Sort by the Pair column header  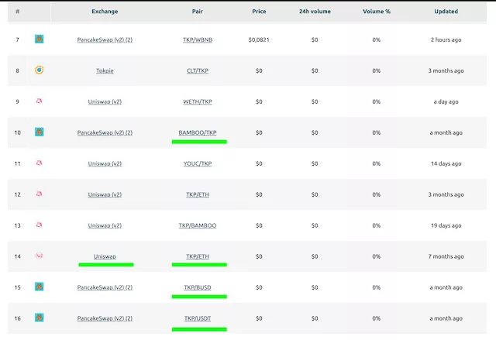[x=198, y=12]
